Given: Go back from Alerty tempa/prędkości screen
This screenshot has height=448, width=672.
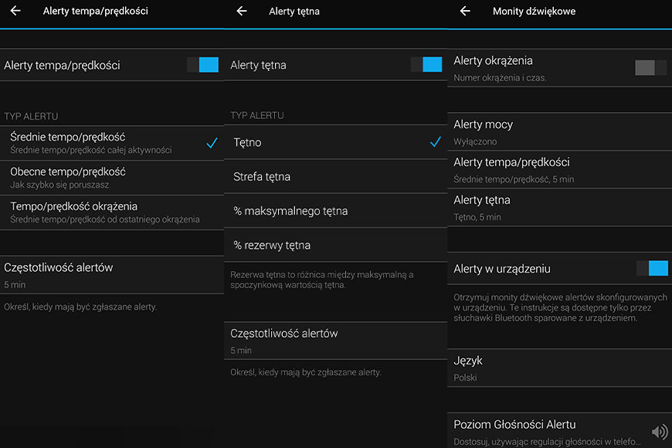Looking at the screenshot, I should point(15,11).
